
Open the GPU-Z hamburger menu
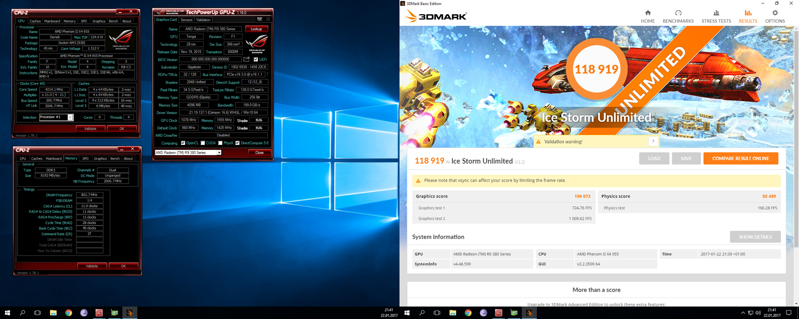click(x=268, y=19)
